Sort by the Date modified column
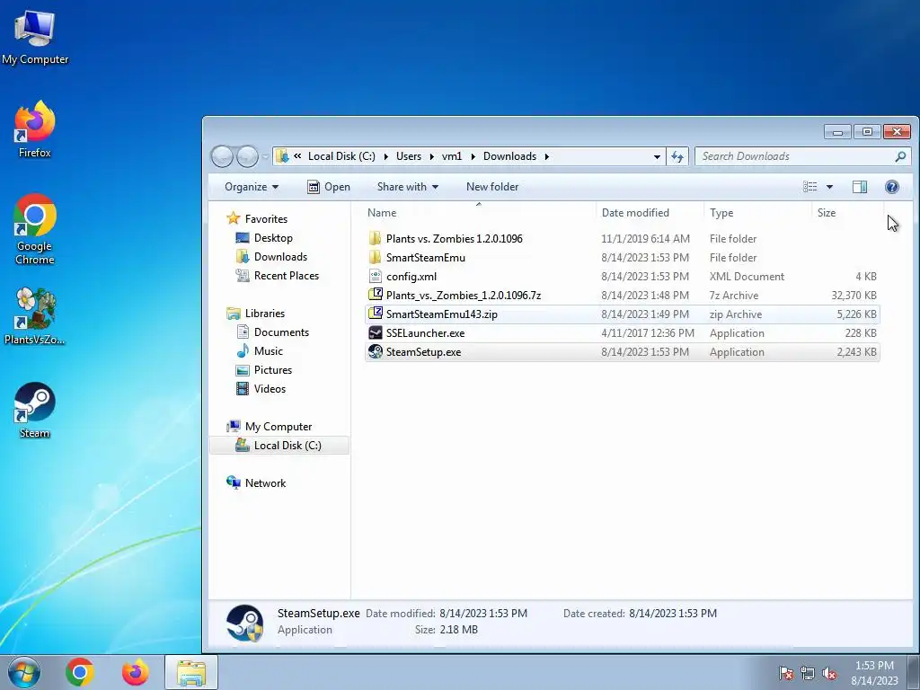Image resolution: width=920 pixels, height=690 pixels. coord(650,212)
